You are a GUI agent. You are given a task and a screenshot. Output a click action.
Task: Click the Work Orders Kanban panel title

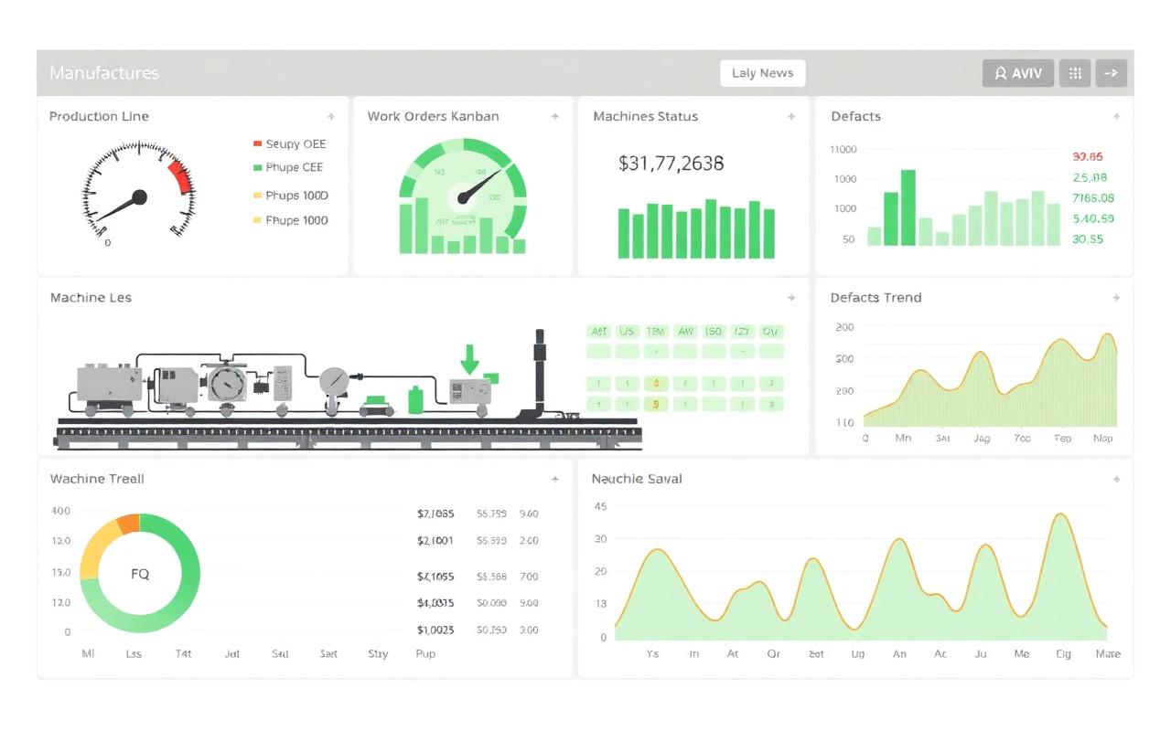pos(433,117)
